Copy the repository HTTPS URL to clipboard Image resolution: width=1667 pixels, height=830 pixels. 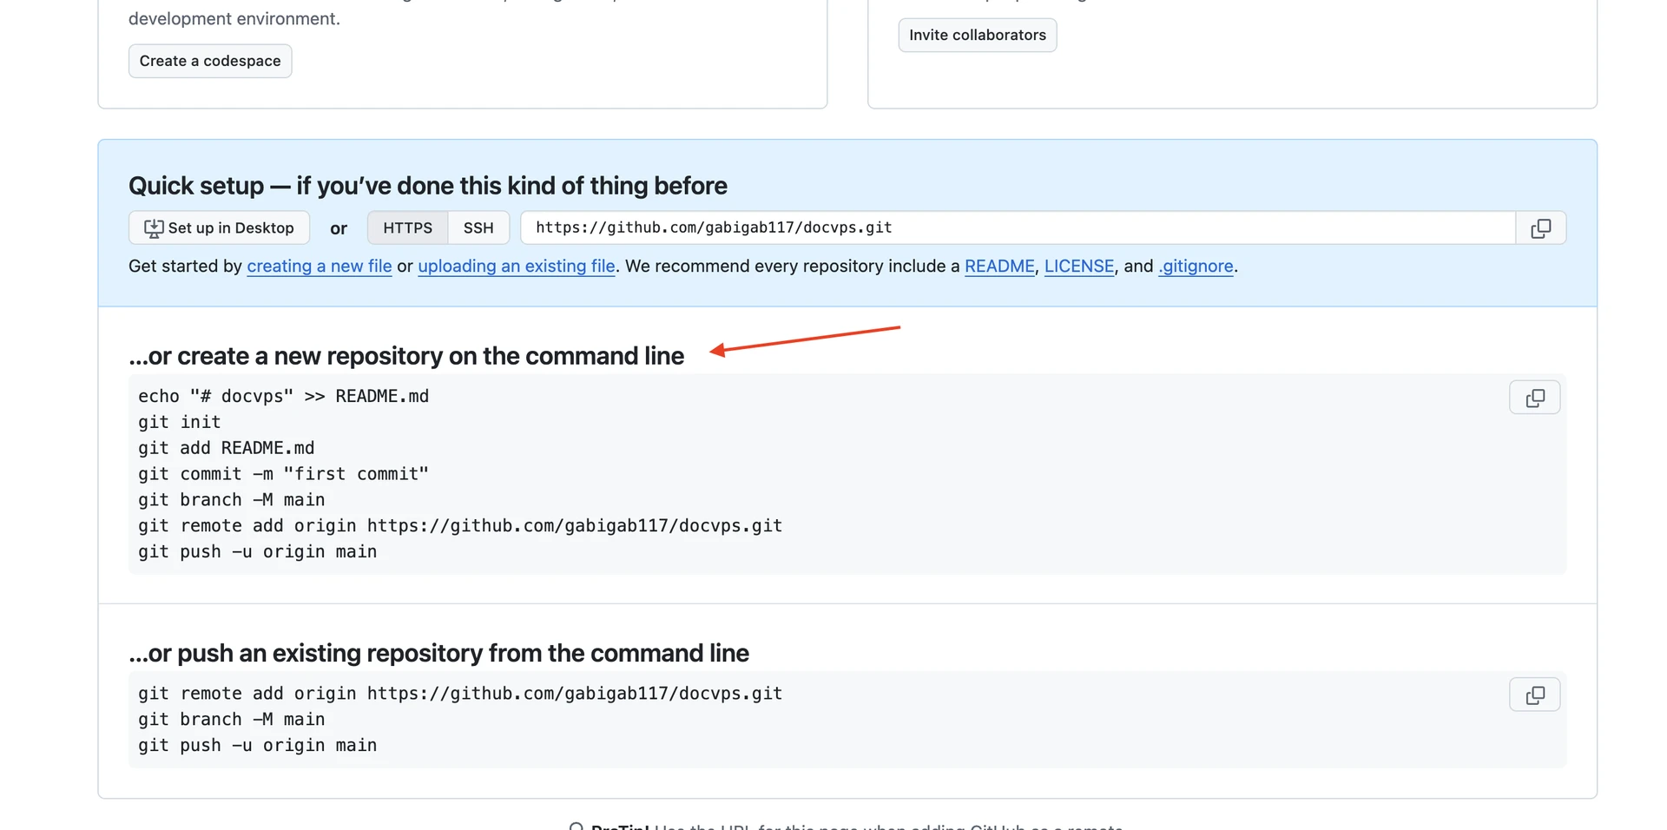[x=1540, y=228]
